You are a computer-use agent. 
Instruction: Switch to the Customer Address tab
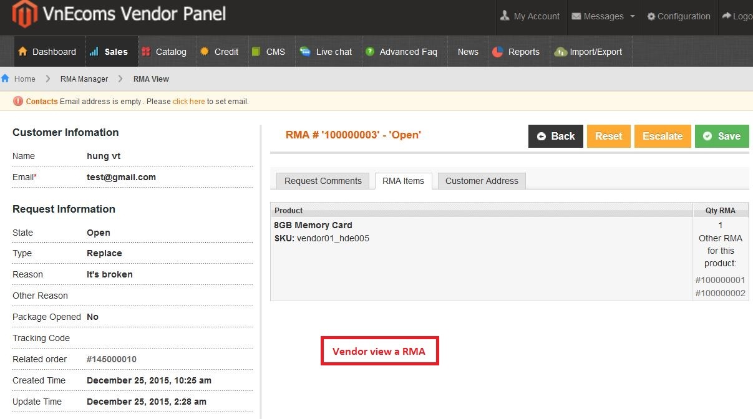coord(482,181)
